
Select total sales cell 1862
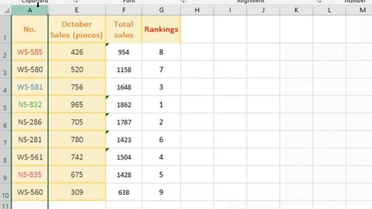124,105
